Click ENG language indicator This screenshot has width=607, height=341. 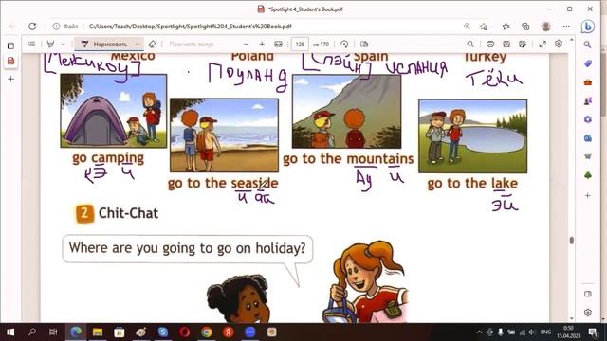click(546, 332)
